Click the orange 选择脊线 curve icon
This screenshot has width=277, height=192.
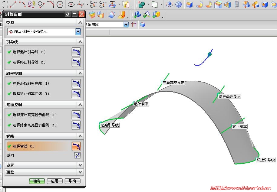(x=76, y=146)
